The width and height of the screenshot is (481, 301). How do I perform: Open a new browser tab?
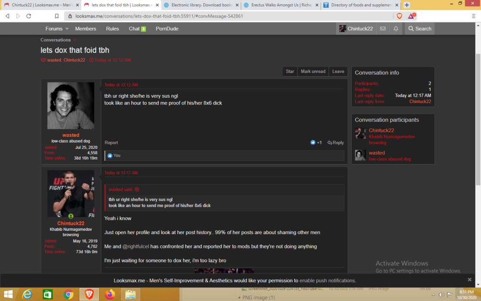407,5
